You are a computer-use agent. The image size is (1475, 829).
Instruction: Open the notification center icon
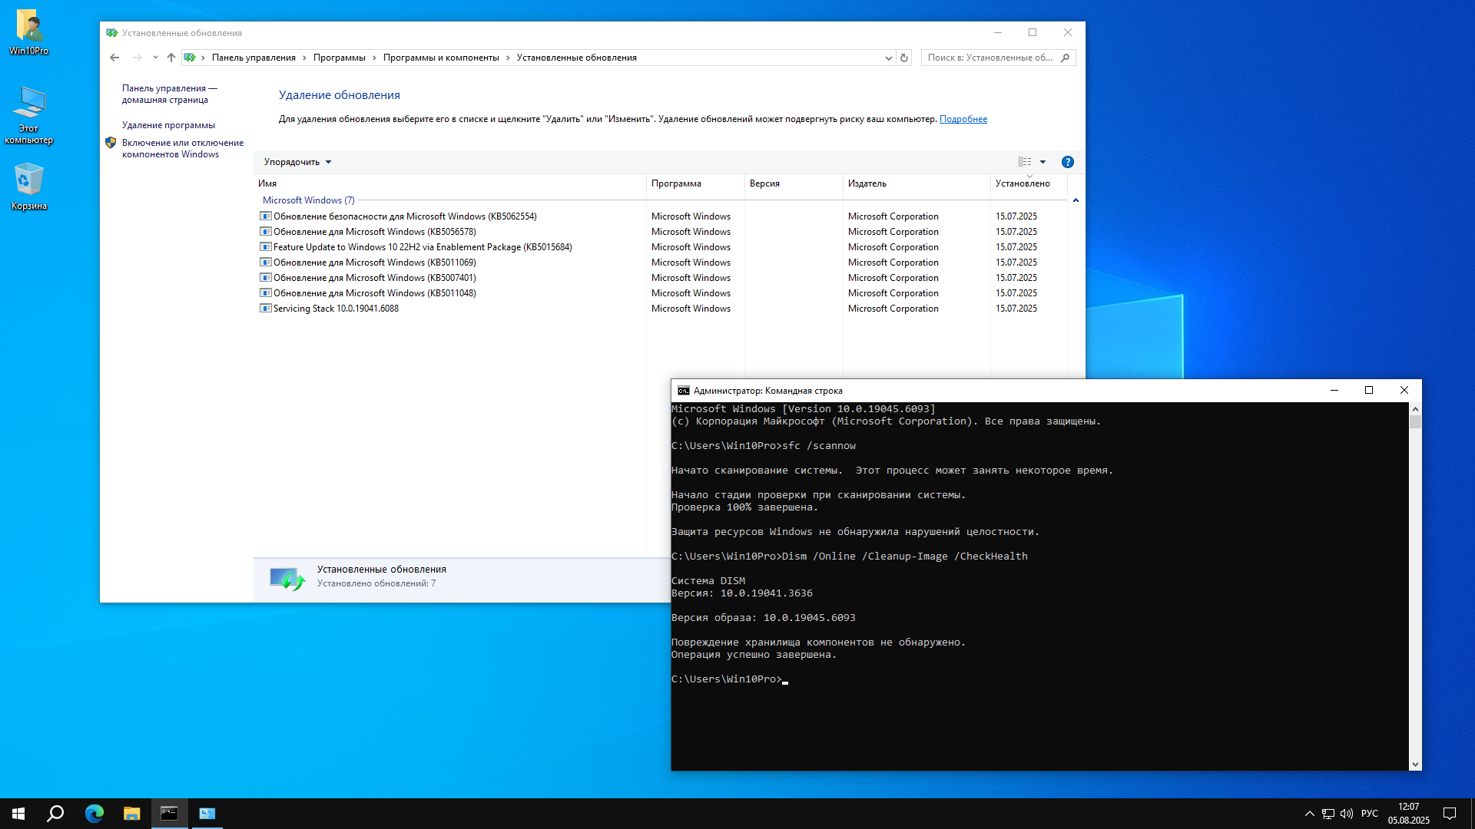coord(1450,814)
